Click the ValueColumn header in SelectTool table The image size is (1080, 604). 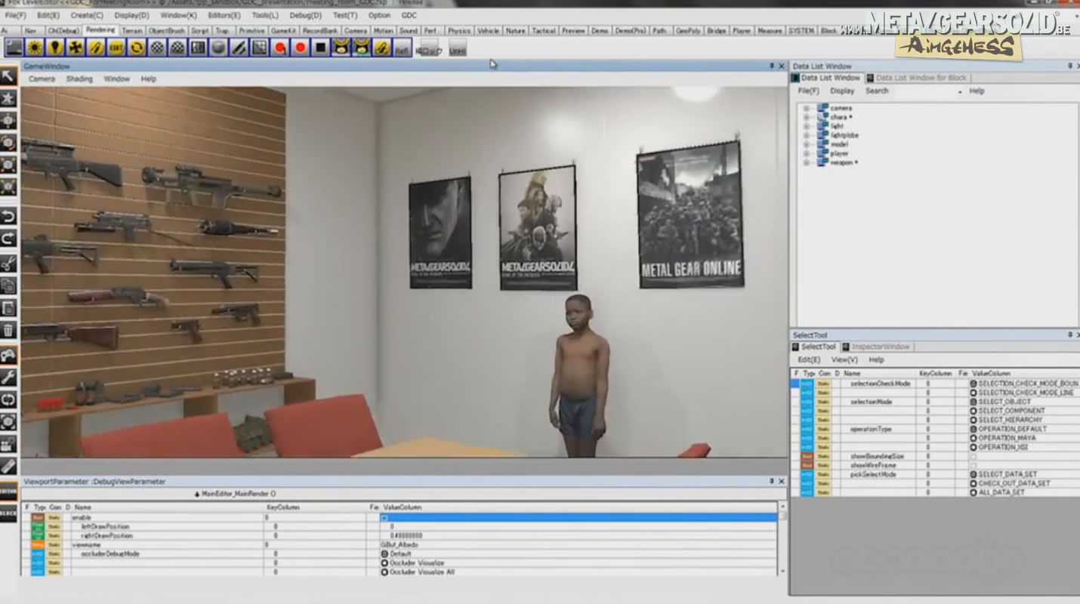point(991,374)
